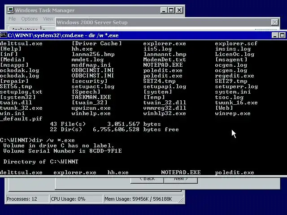Click the Windows Task Manager title bar icon
287x215 pixels.
tap(11, 10)
